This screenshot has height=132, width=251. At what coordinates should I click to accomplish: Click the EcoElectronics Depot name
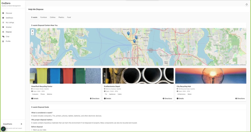tap(112, 86)
